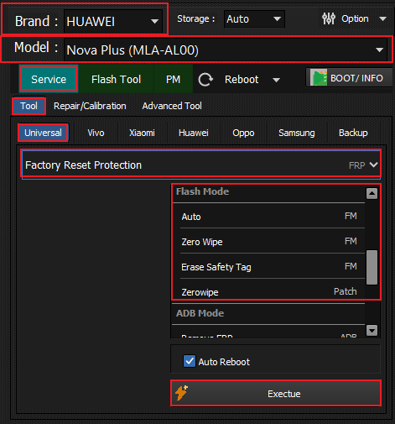Image resolution: width=395 pixels, height=424 pixels.
Task: Open the Brand dropdown showing HUAWEI
Action: coord(113,21)
